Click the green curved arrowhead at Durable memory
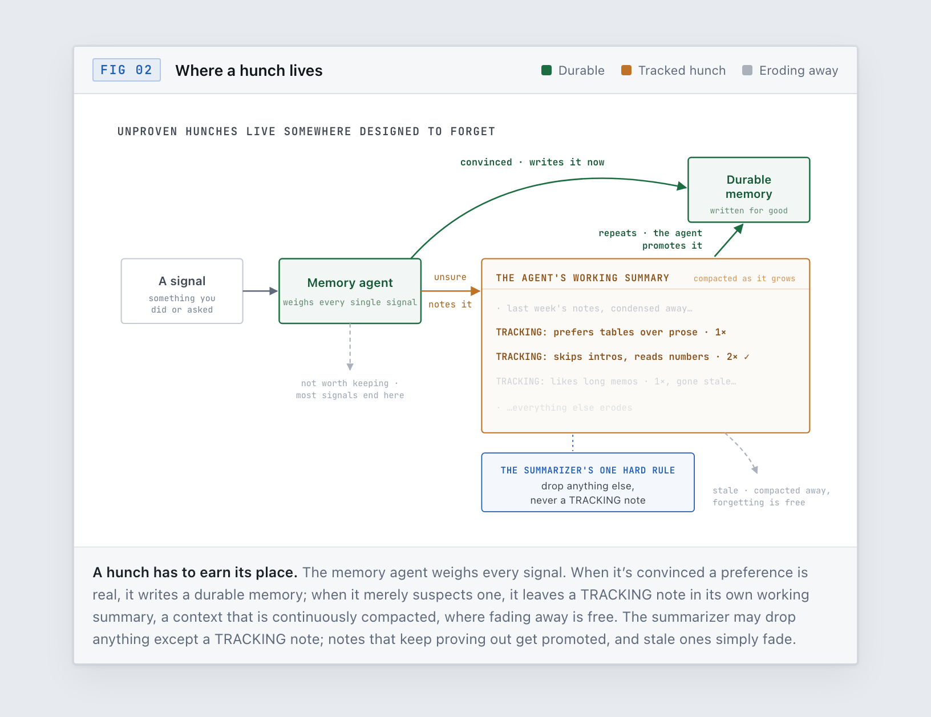Image resolution: width=931 pixels, height=717 pixels. tap(682, 186)
